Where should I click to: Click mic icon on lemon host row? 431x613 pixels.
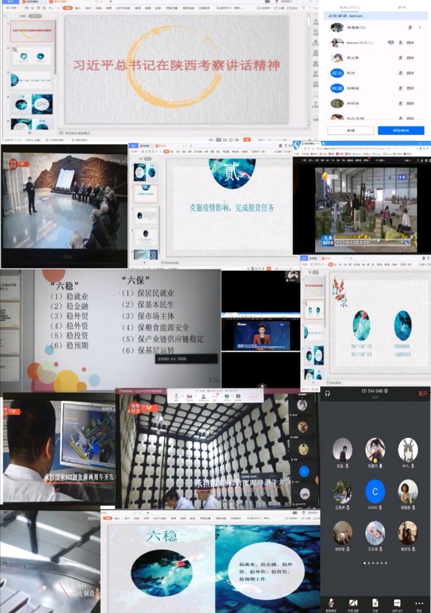pos(400,43)
